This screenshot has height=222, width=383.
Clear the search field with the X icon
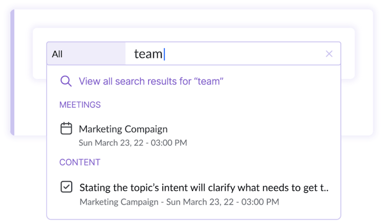tap(329, 54)
